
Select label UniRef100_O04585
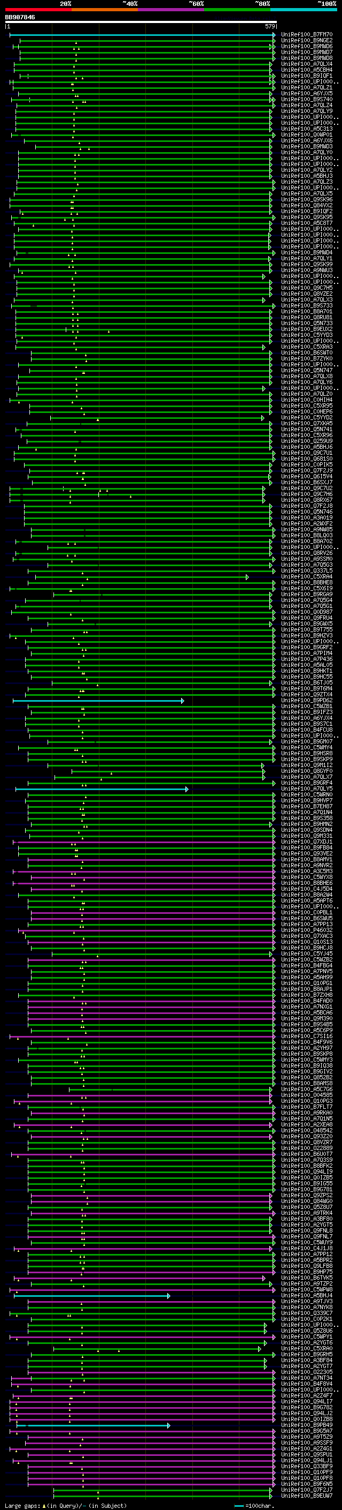coord(307,1095)
